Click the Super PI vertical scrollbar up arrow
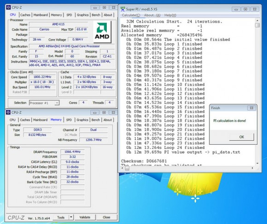Screen dimensions: 267x224 pos(257,20)
